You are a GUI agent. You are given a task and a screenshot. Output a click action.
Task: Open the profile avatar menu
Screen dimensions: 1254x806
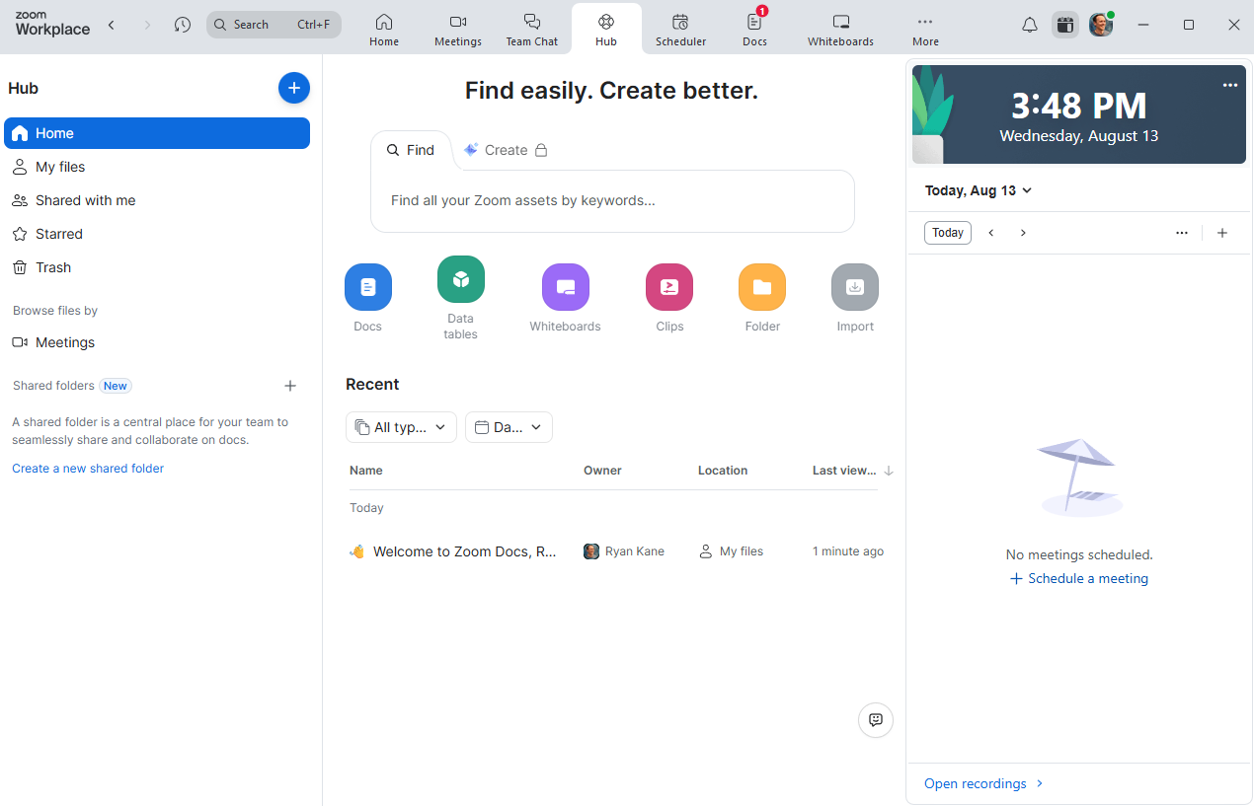click(x=1102, y=25)
